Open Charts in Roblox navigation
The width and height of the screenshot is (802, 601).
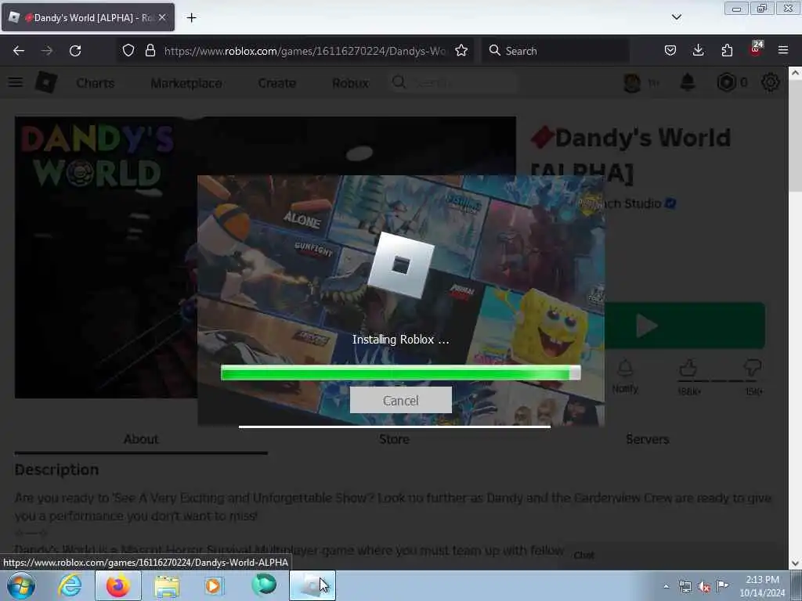click(95, 83)
